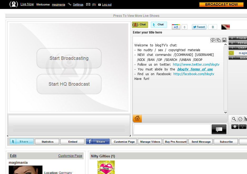The width and height of the screenshot is (247, 174).
Task: Open the smiley emoticon picker
Action: (x=235, y=127)
